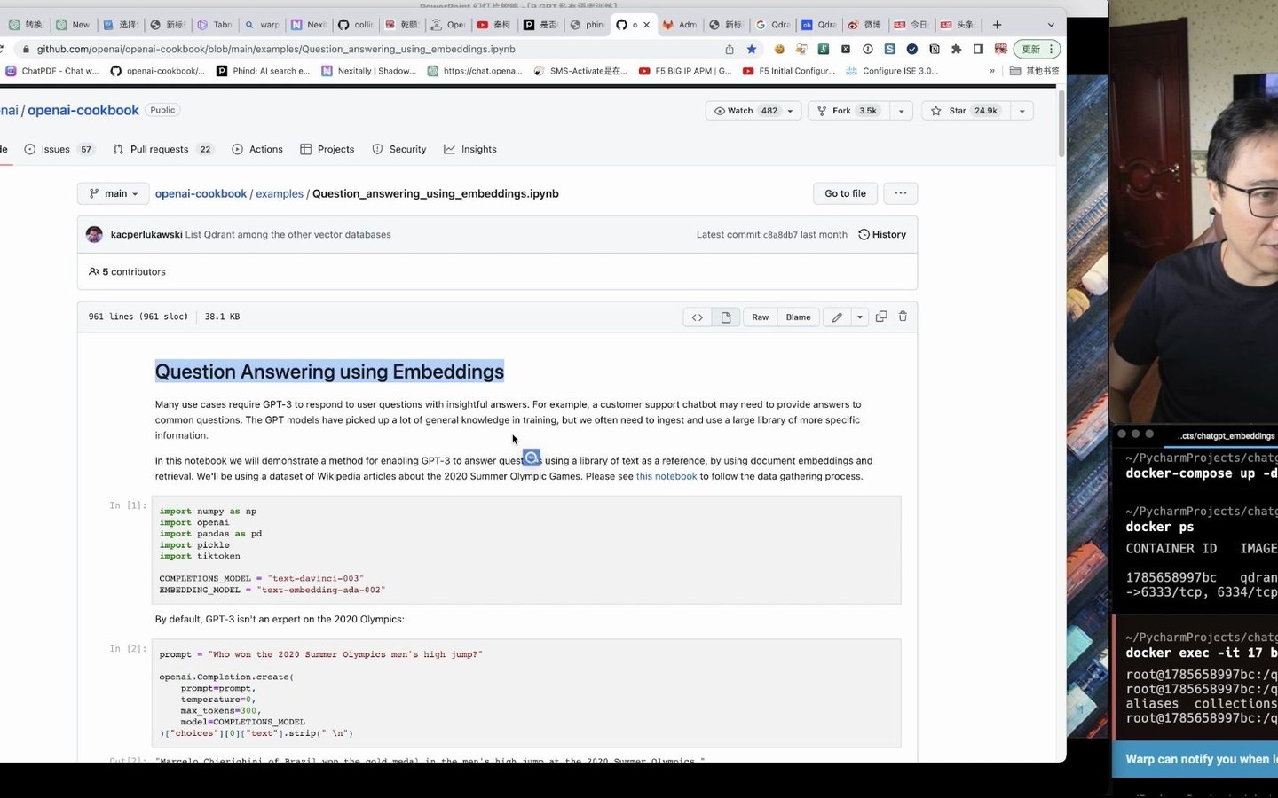This screenshot has height=798, width=1278.
Task: Expand the edit options dropdown arrow
Action: point(859,317)
